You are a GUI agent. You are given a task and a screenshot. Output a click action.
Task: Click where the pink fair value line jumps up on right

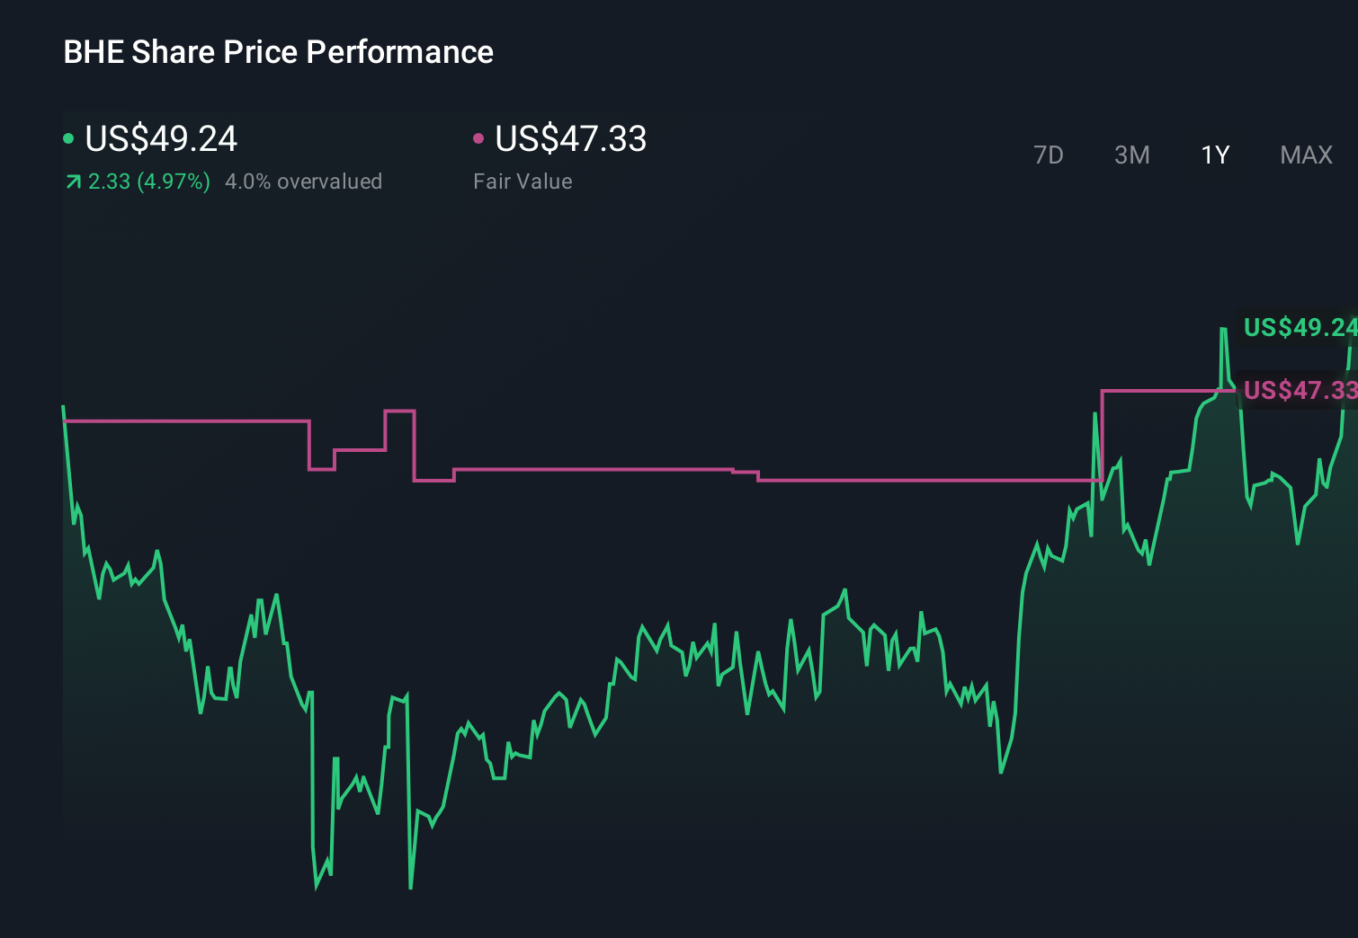pyautogui.click(x=1102, y=436)
